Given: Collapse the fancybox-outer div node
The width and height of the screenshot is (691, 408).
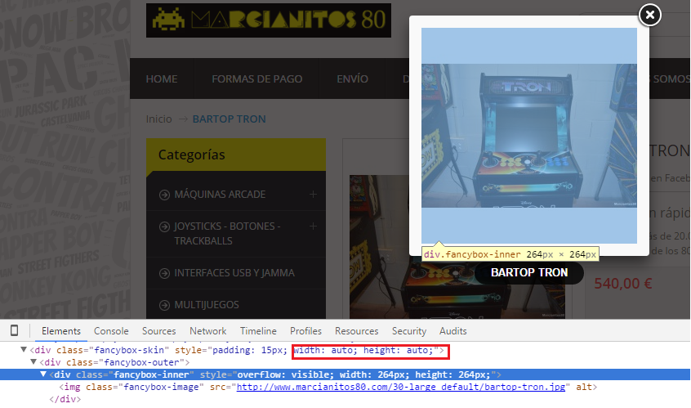Looking at the screenshot, I should pyautogui.click(x=33, y=362).
